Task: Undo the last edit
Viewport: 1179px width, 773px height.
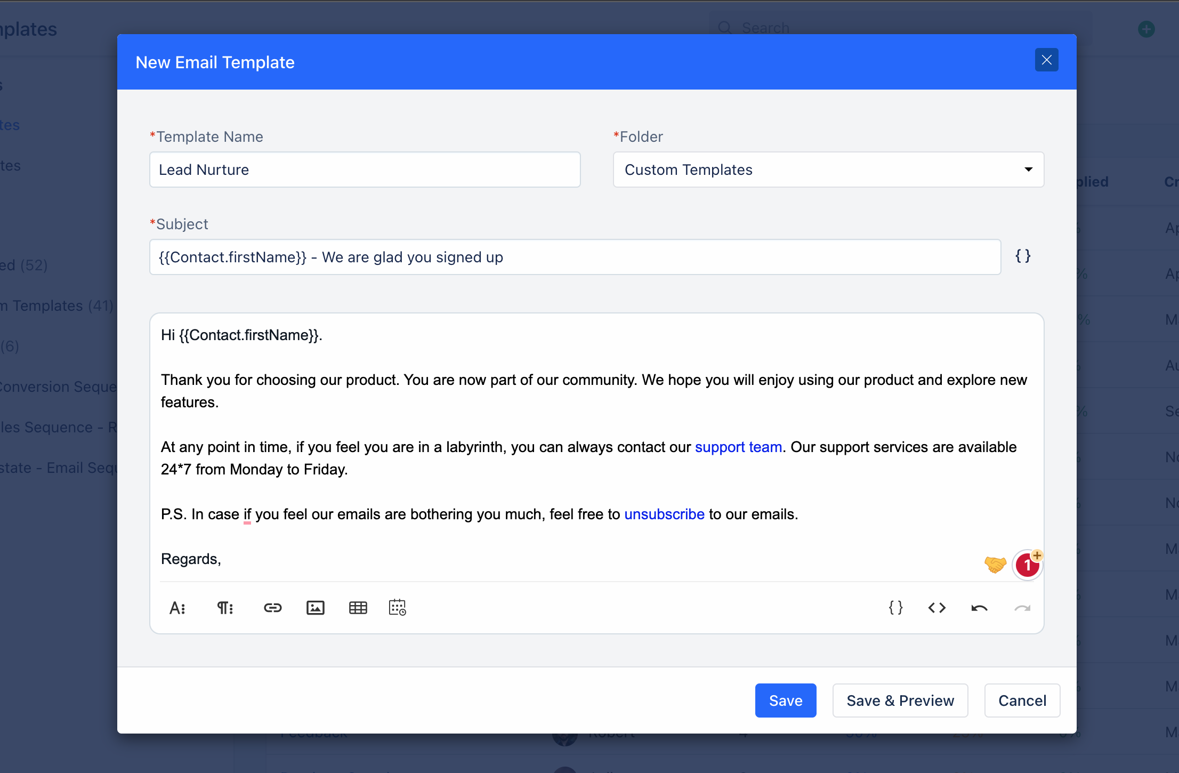Action: click(979, 608)
